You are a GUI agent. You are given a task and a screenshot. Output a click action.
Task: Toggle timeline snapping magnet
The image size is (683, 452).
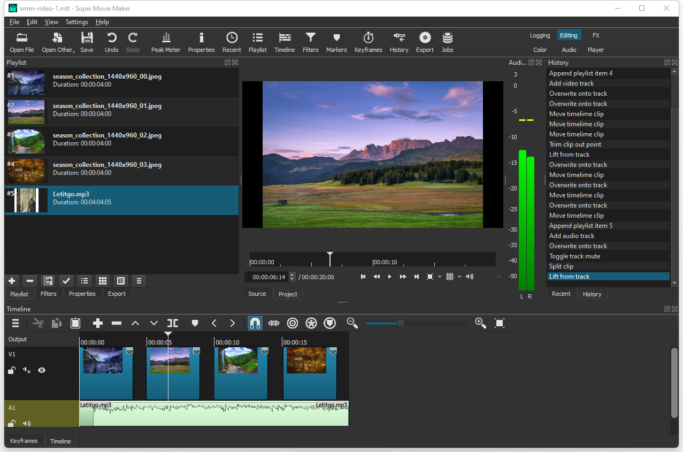[x=255, y=323]
